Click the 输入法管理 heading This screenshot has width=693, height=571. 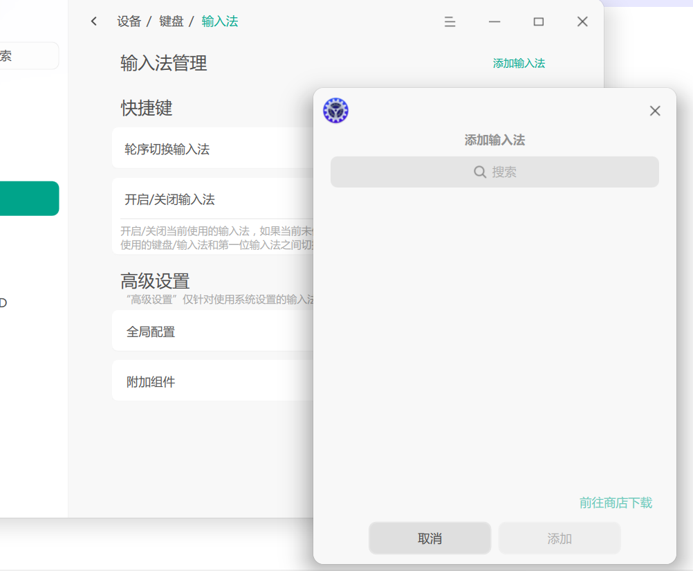click(163, 63)
